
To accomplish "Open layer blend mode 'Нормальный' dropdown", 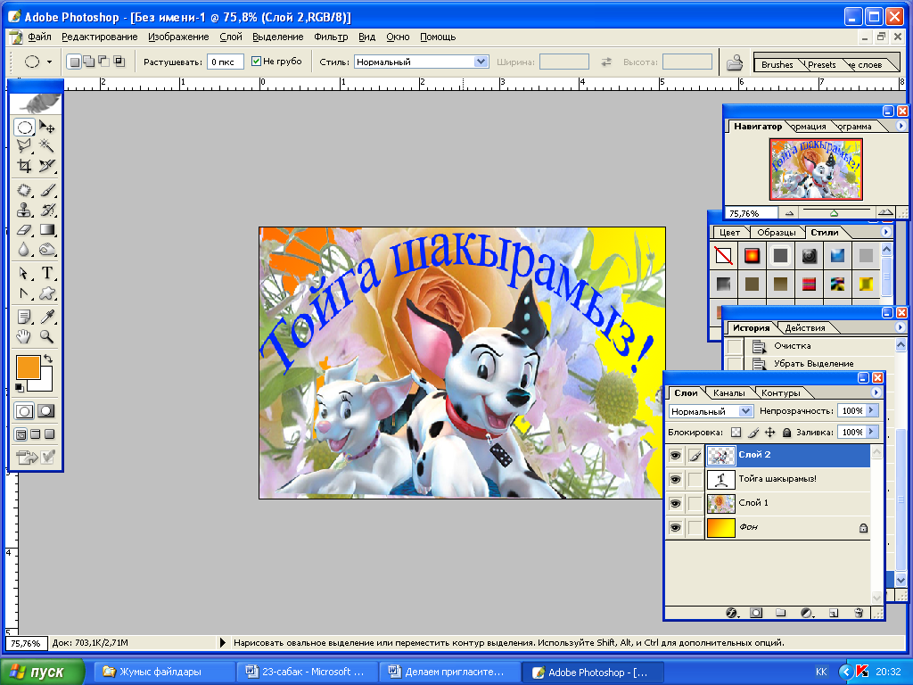I will coord(745,411).
